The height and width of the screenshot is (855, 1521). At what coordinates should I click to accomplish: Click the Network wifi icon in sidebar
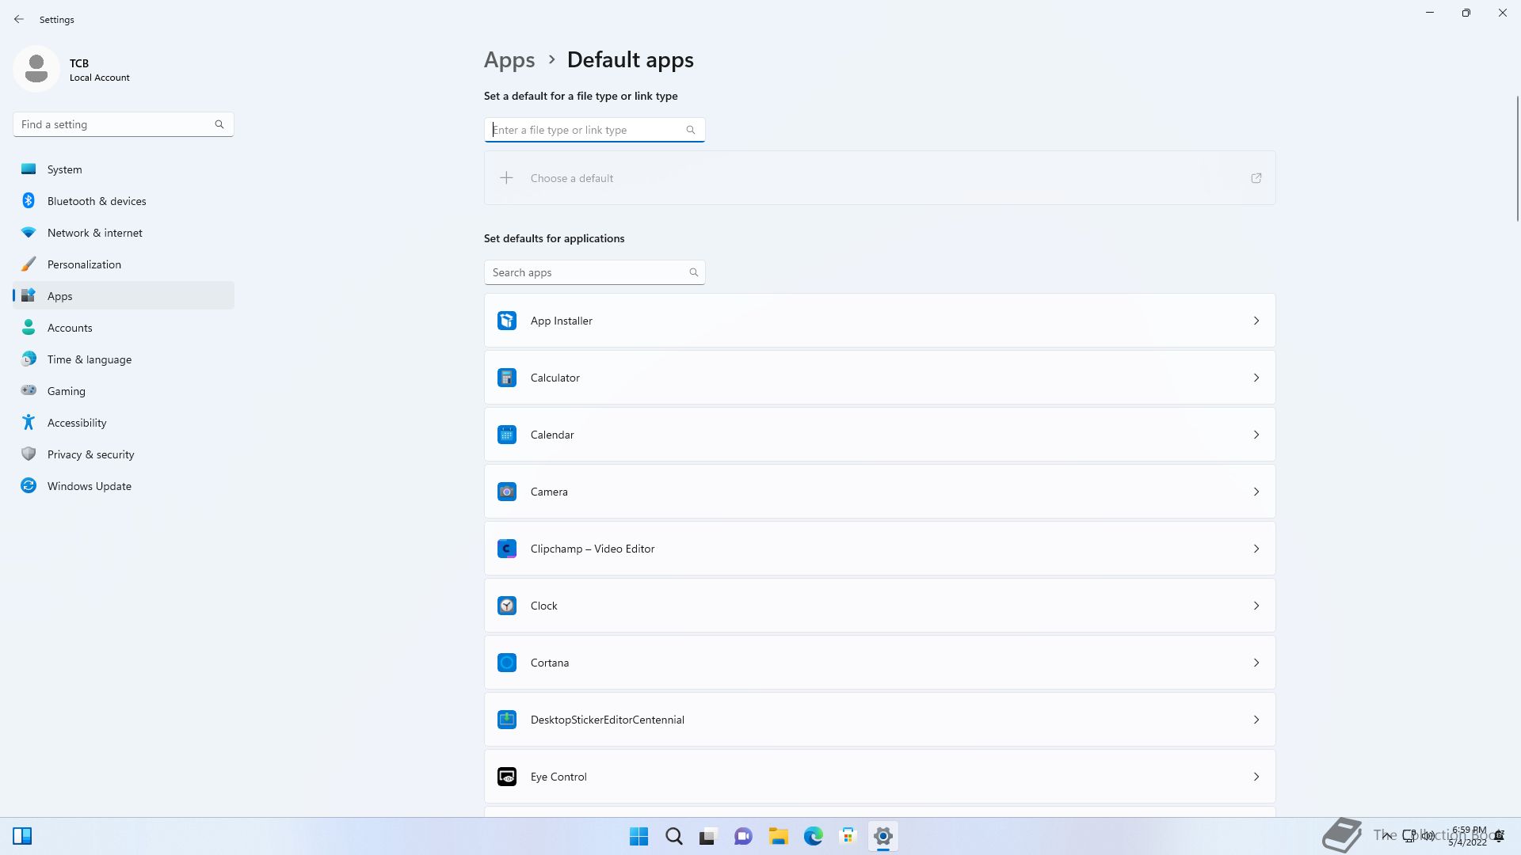[x=29, y=233]
